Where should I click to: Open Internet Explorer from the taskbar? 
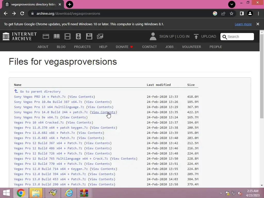(x=69, y=193)
